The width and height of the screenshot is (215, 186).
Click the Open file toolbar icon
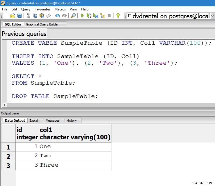pos(13,16)
